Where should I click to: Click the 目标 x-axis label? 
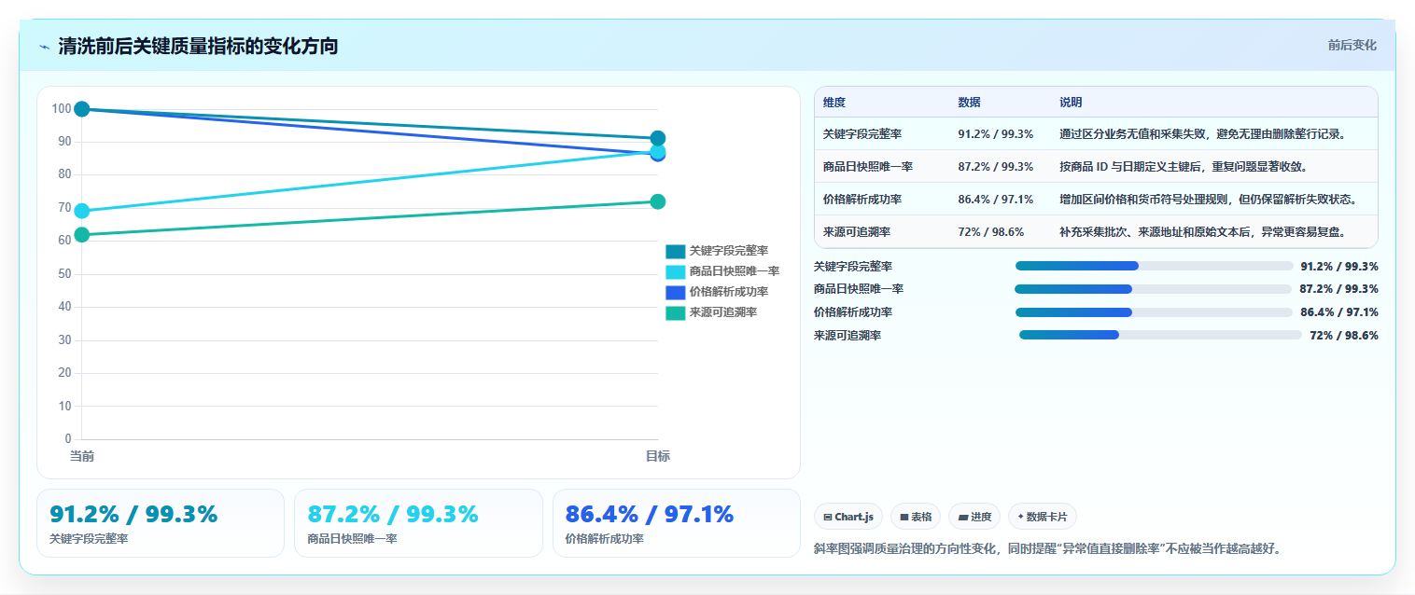pos(657,456)
